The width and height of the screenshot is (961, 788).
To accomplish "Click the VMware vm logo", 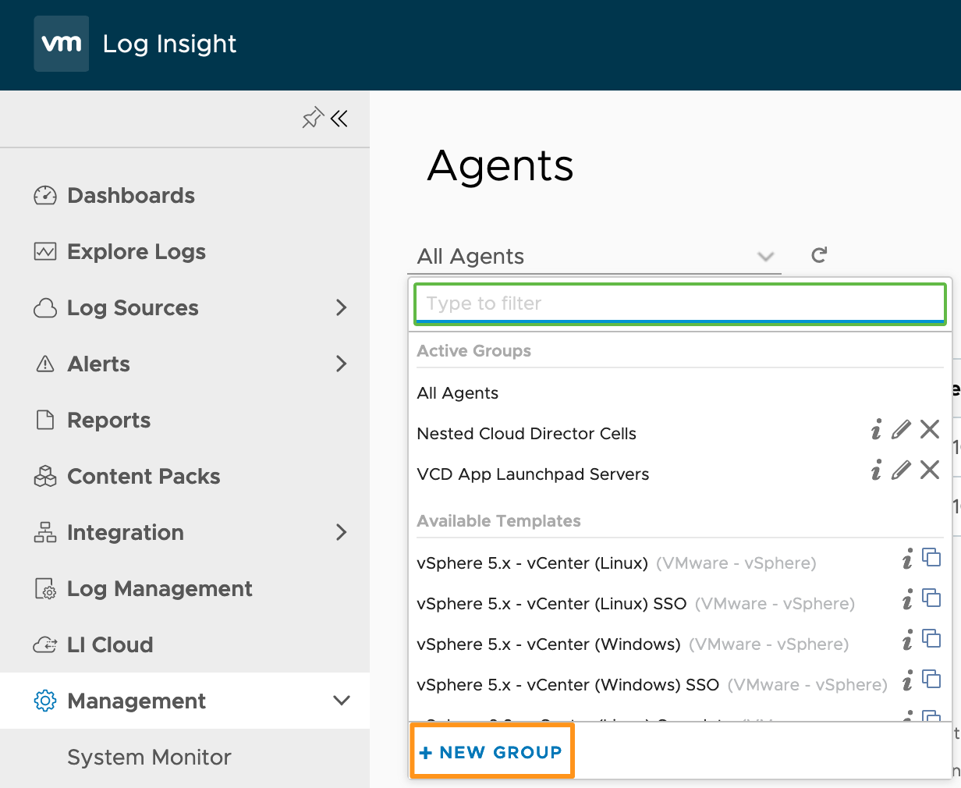I will (x=62, y=44).
